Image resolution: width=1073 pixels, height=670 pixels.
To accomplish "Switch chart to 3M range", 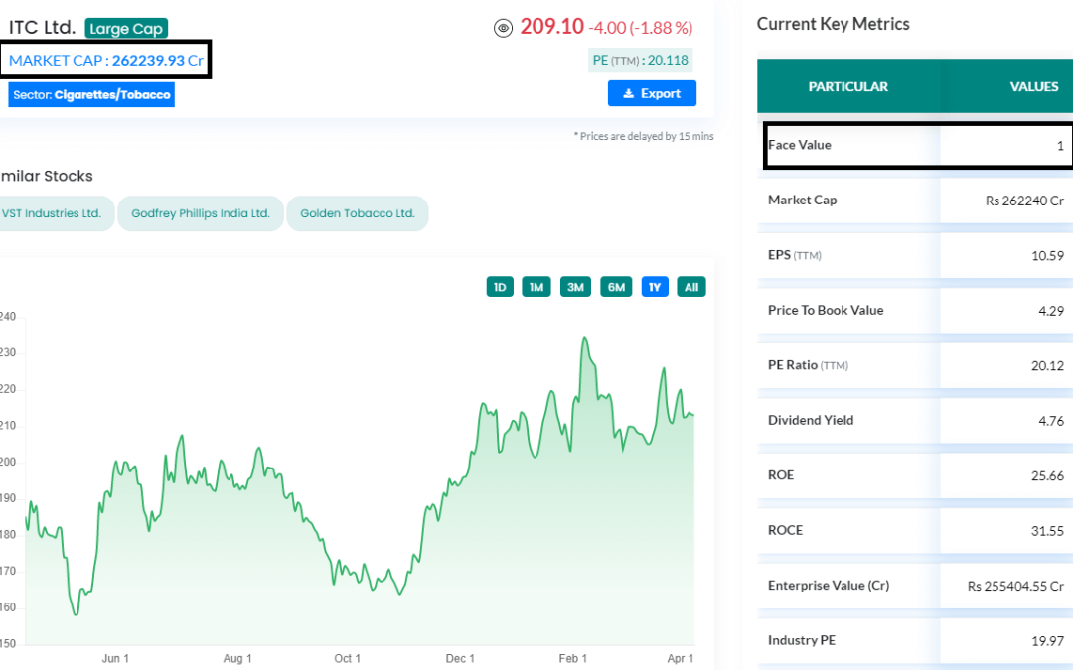I will 575,287.
